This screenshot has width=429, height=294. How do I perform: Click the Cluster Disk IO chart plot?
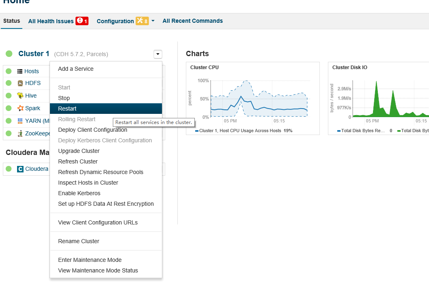point(391,99)
